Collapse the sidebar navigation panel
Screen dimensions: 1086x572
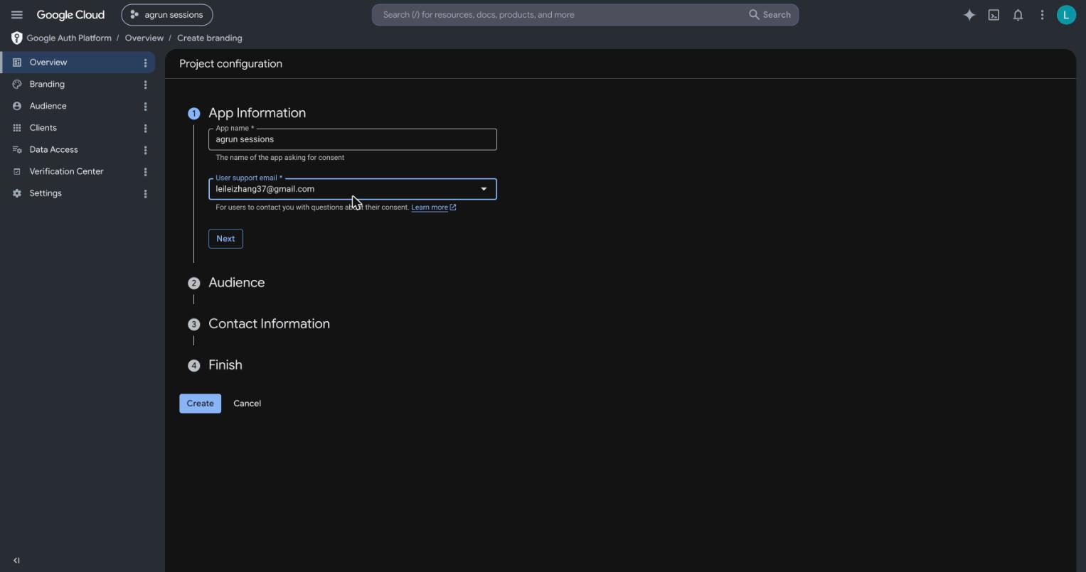pos(16,561)
